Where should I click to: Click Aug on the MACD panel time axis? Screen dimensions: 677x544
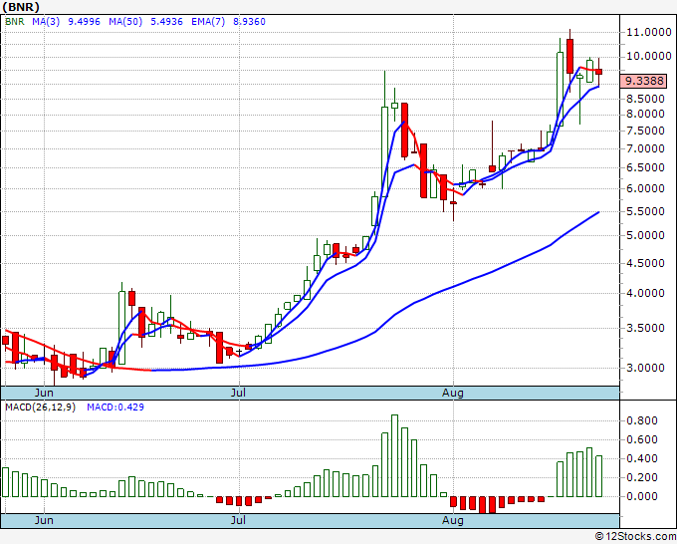(x=453, y=520)
